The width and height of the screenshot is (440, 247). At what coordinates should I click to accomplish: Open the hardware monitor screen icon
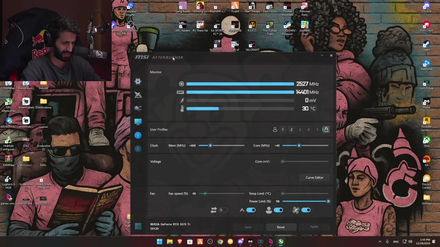pyautogui.click(x=138, y=122)
